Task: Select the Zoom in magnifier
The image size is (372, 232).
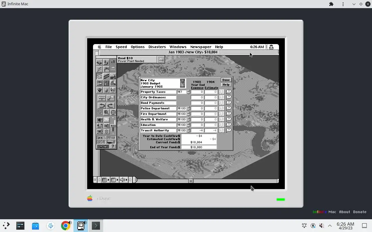Action: tap(106, 112)
